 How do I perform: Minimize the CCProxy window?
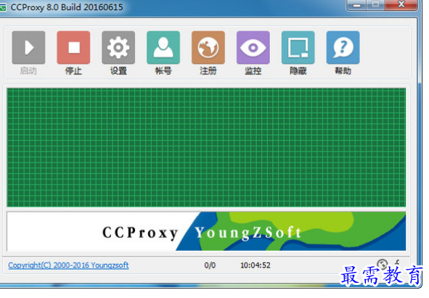[x=356, y=5]
